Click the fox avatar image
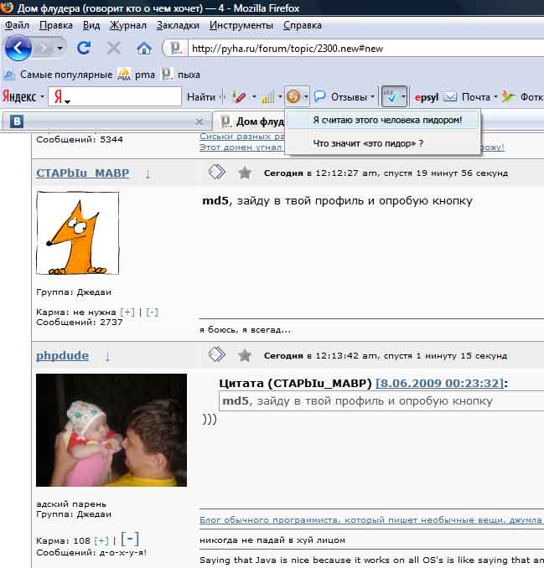The image size is (544, 568). 77,233
